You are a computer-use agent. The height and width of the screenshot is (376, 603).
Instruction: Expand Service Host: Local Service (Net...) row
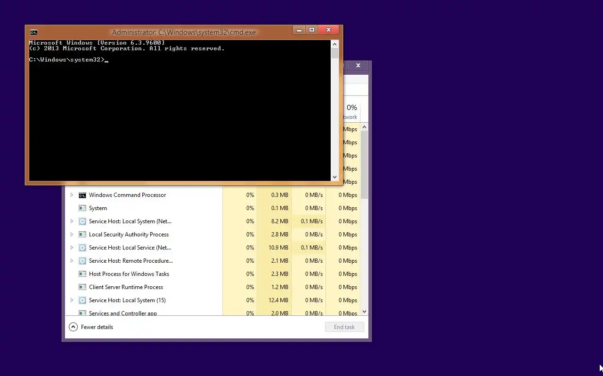72,248
